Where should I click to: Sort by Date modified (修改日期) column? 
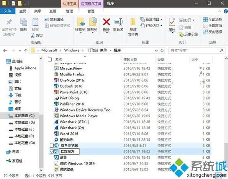pyautogui.click(x=130, y=59)
